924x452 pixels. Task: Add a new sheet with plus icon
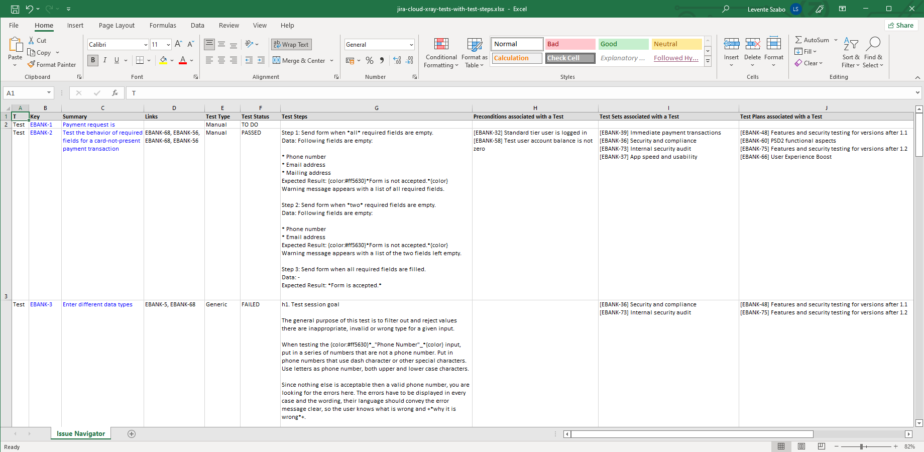[x=132, y=434]
